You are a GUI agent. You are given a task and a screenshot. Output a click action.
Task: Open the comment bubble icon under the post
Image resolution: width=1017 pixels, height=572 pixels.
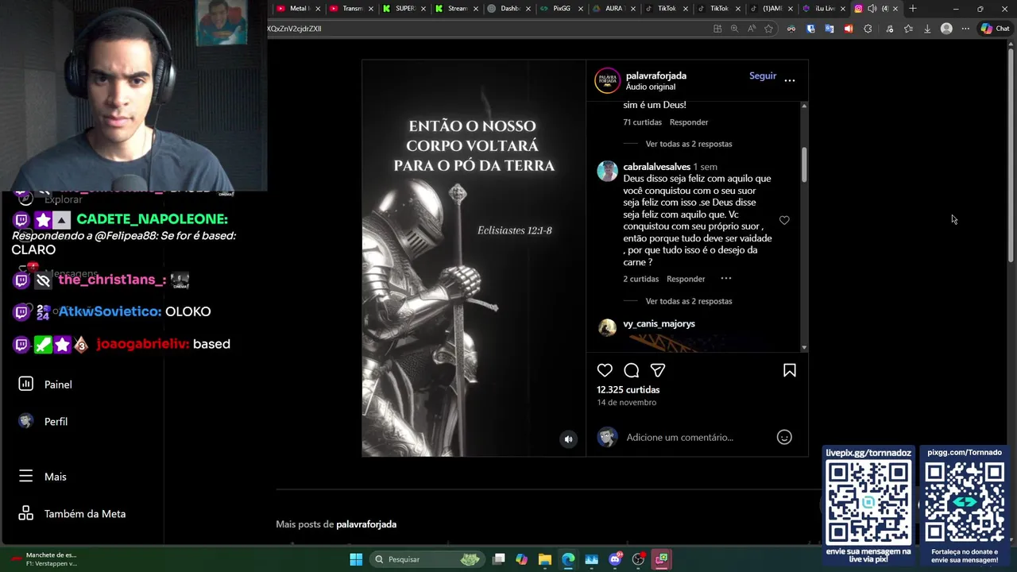[631, 370]
